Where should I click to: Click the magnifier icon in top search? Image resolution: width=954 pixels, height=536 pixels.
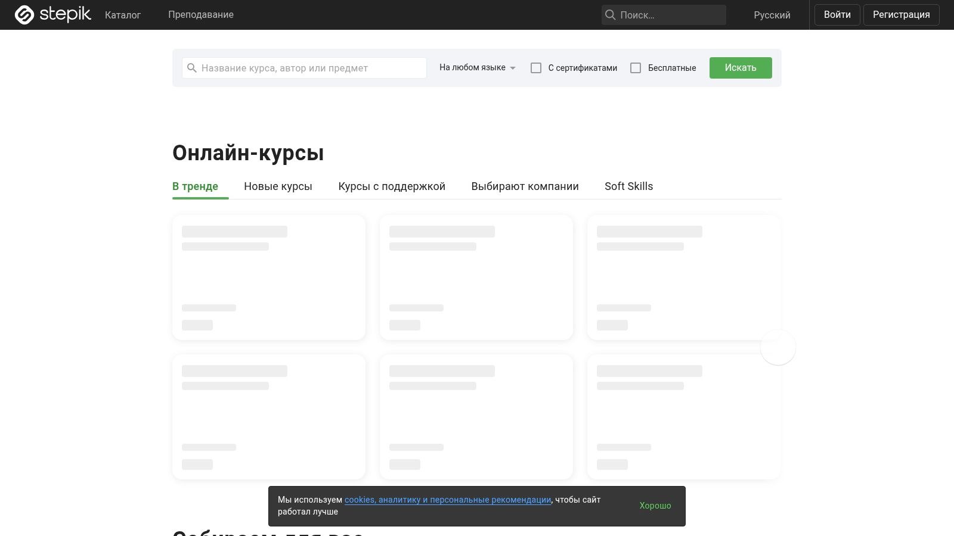coord(610,15)
